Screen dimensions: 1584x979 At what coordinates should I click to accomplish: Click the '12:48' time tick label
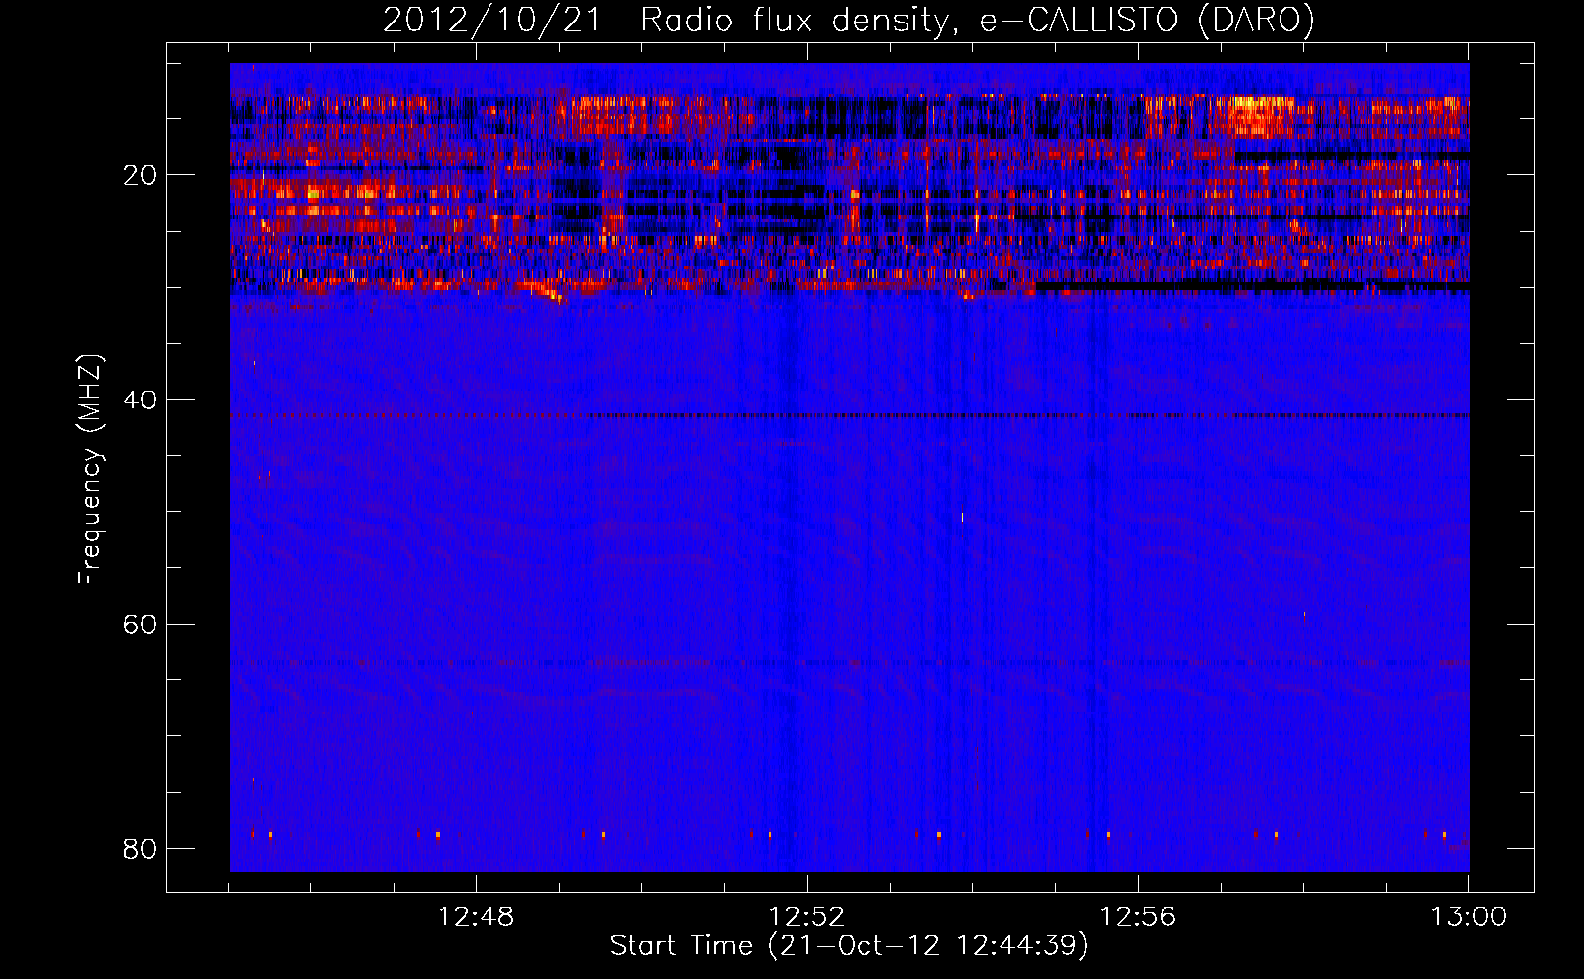click(x=476, y=917)
